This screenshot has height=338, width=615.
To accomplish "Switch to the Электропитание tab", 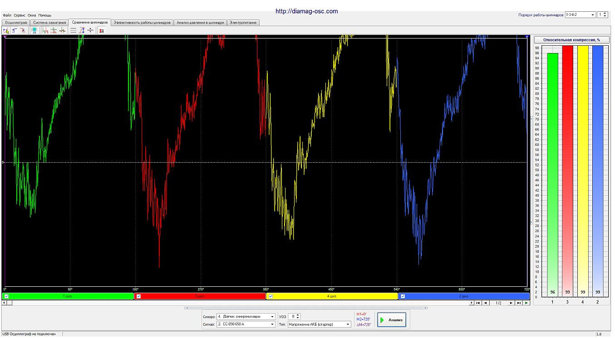I will [x=243, y=22].
